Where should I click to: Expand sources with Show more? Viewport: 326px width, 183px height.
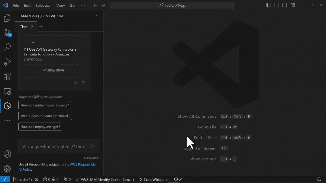53,70
